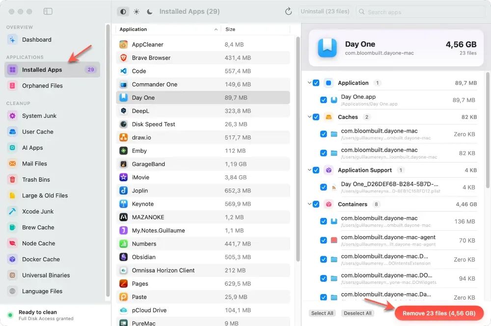Collapse the Caches group chevron

(x=309, y=117)
